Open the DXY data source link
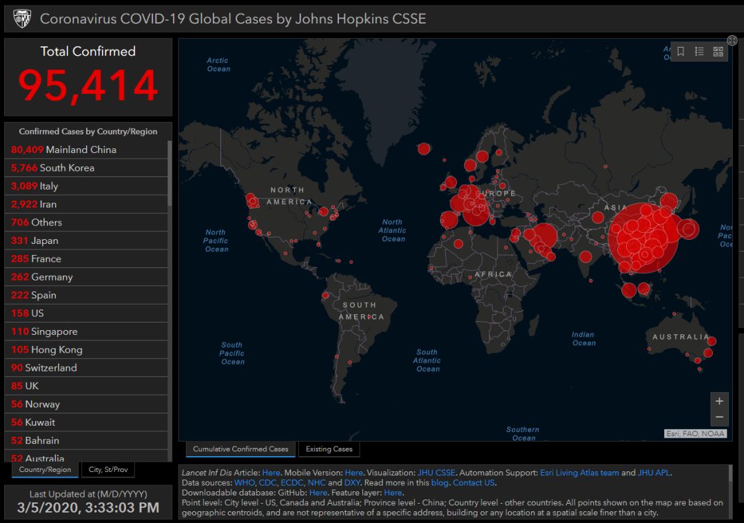This screenshot has width=744, height=523. click(x=352, y=482)
